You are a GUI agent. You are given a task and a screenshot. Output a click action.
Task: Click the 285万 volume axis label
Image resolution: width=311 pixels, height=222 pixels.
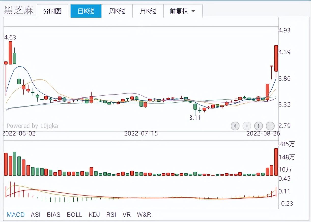[x=287, y=144]
